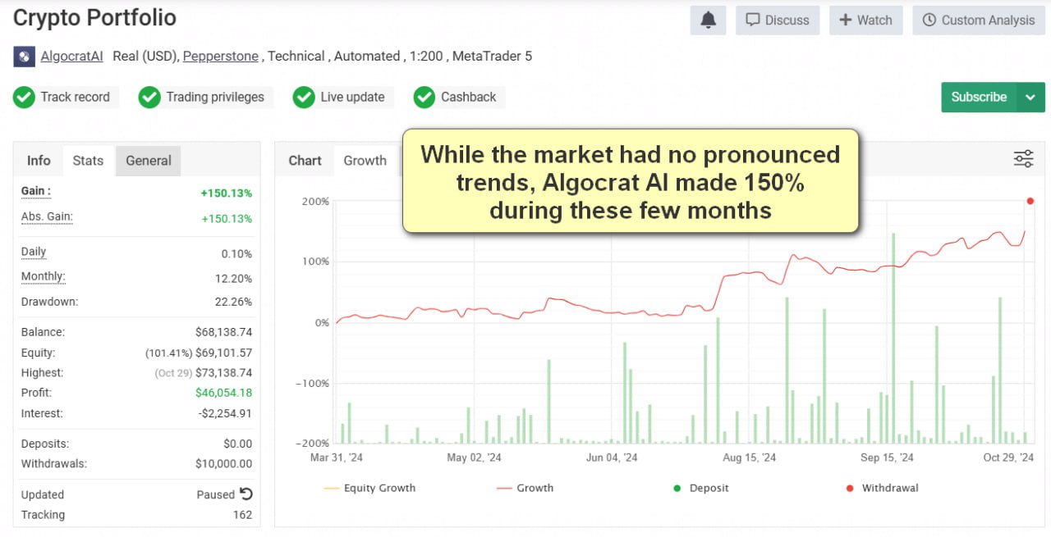Open the General tab
This screenshot has width=1051, height=537.
tap(149, 161)
